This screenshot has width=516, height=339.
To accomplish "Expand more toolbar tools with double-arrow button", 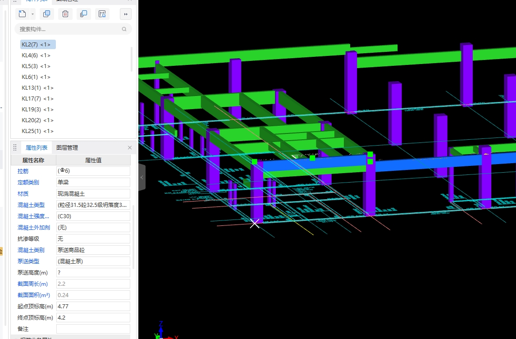I will (126, 14).
